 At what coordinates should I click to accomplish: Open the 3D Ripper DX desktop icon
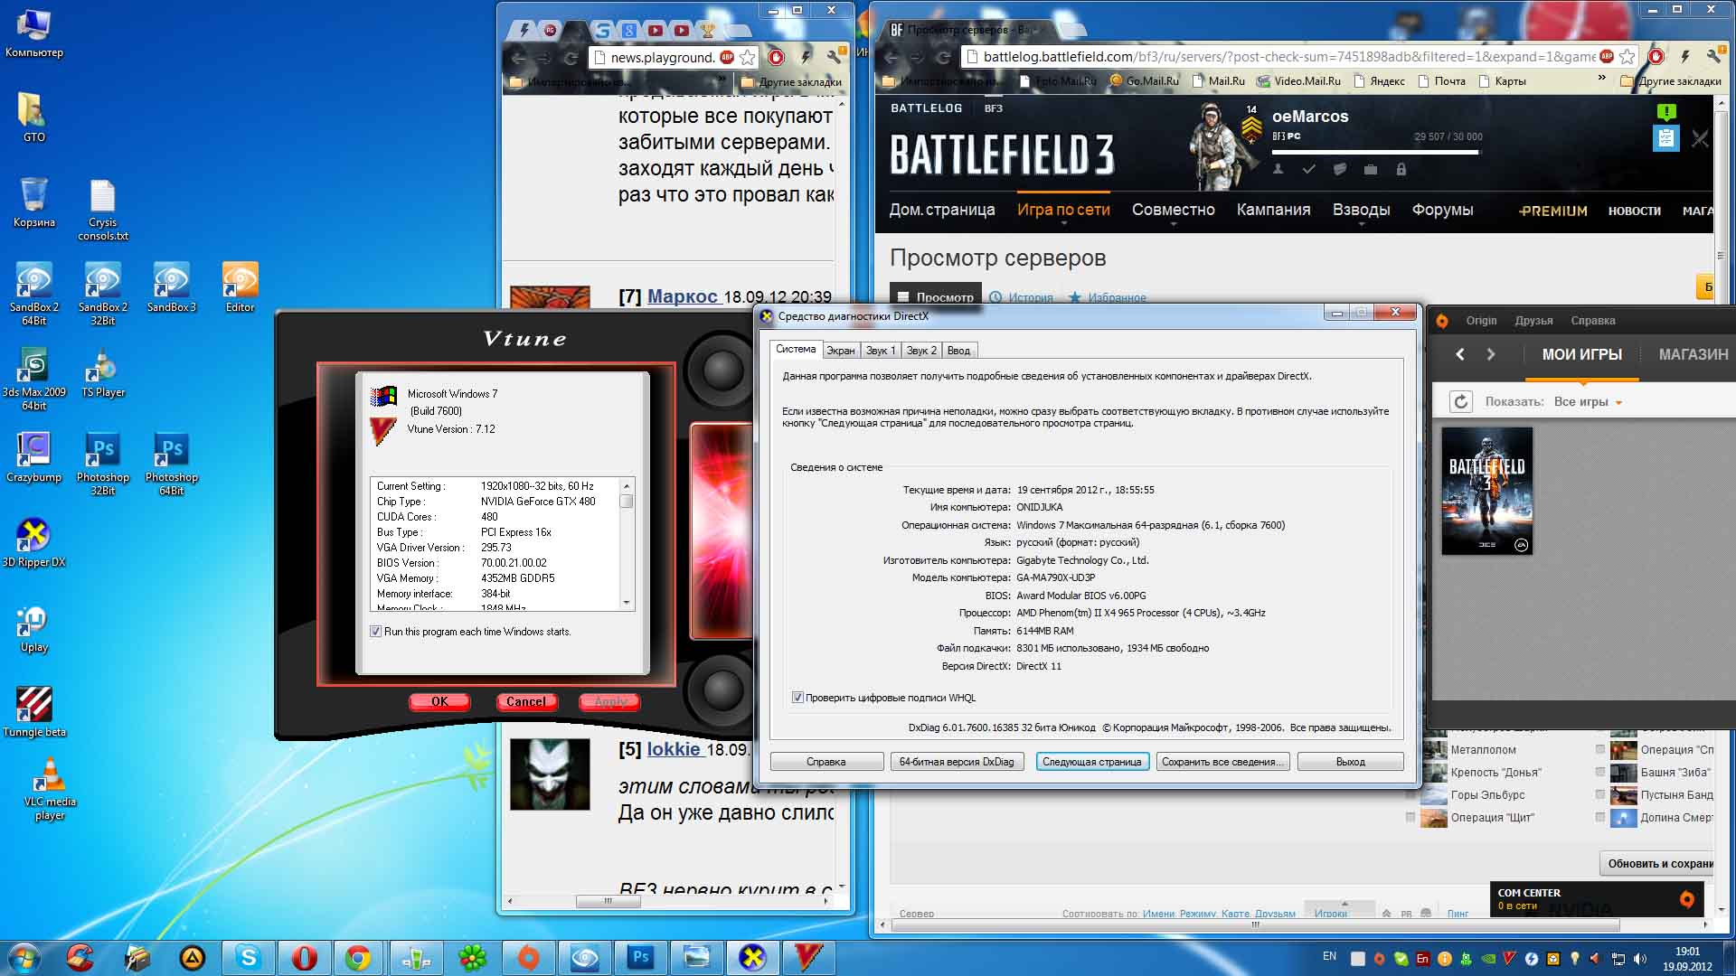(33, 542)
